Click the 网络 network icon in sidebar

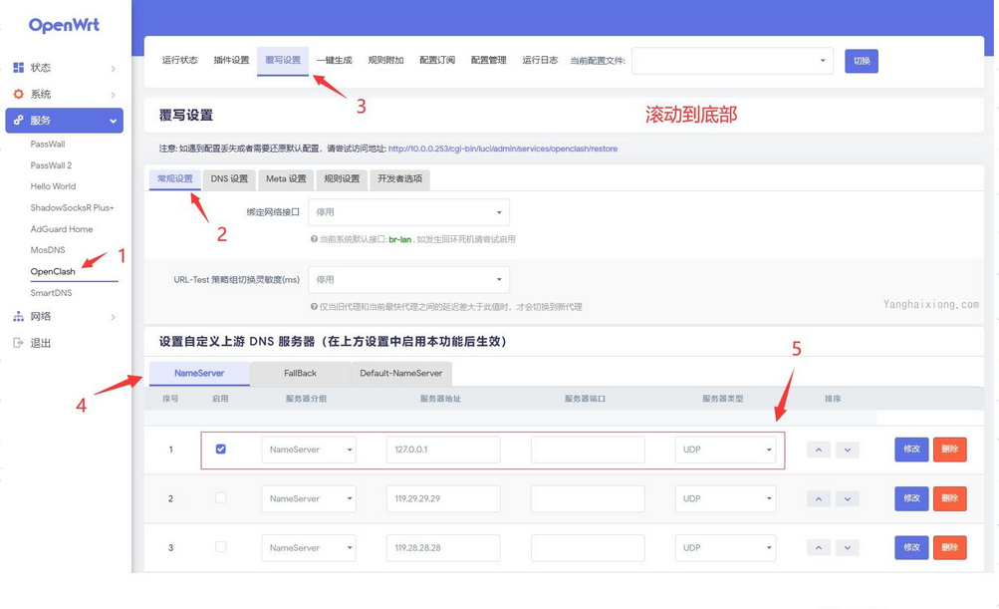19,316
